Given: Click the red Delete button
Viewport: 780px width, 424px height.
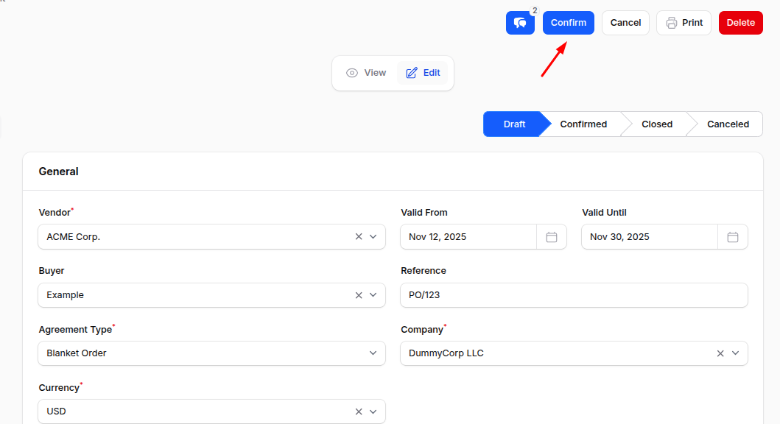Looking at the screenshot, I should click(x=740, y=23).
